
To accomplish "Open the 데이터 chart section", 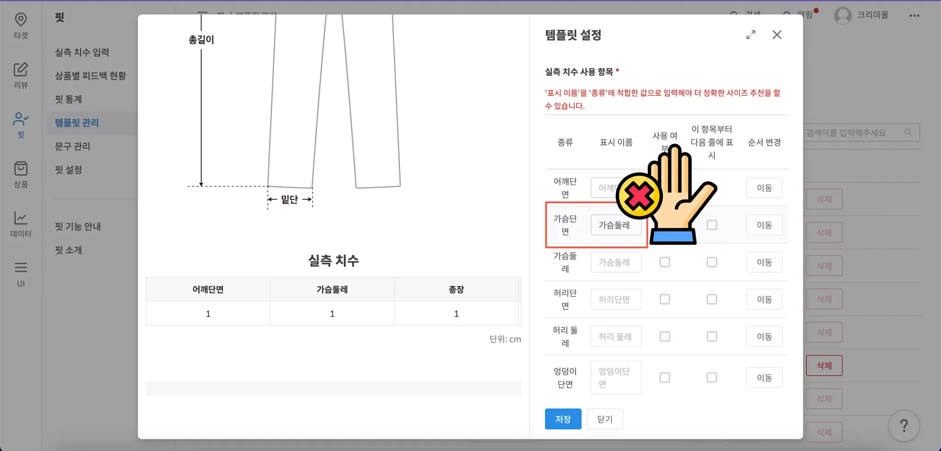I will (x=21, y=224).
